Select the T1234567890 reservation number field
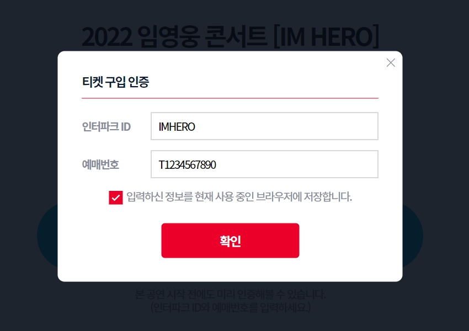This screenshot has width=469, height=331. point(264,164)
